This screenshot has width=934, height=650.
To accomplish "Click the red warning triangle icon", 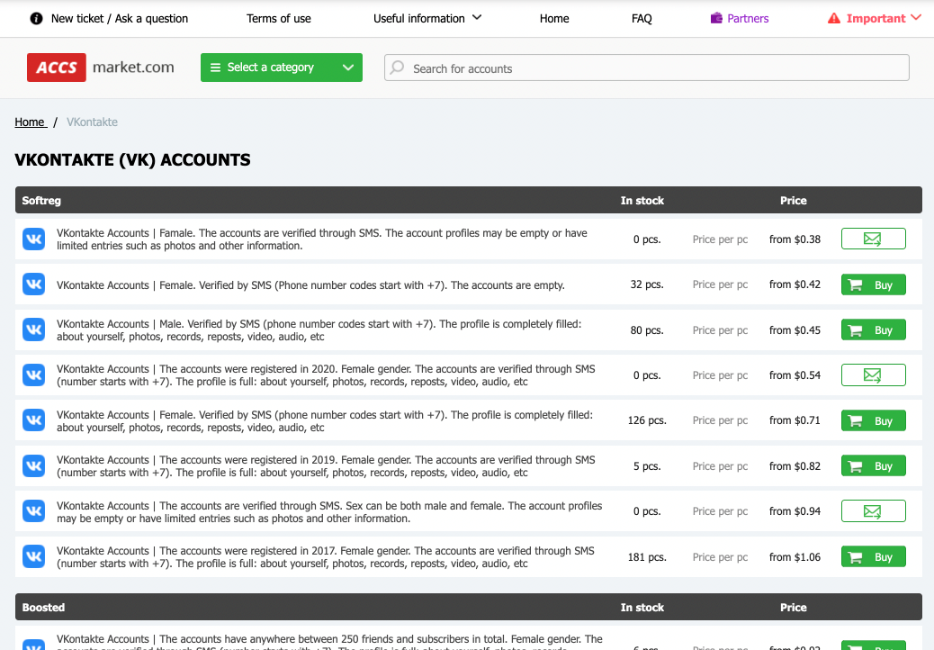I will pos(834,19).
